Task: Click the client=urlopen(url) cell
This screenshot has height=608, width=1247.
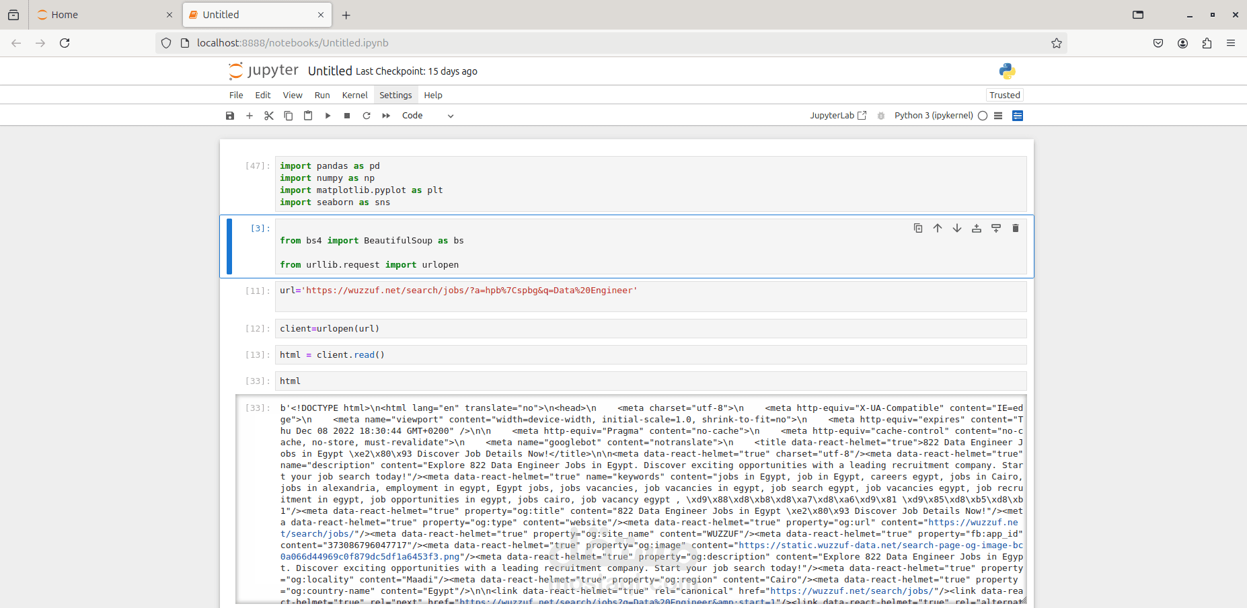Action: click(650, 329)
